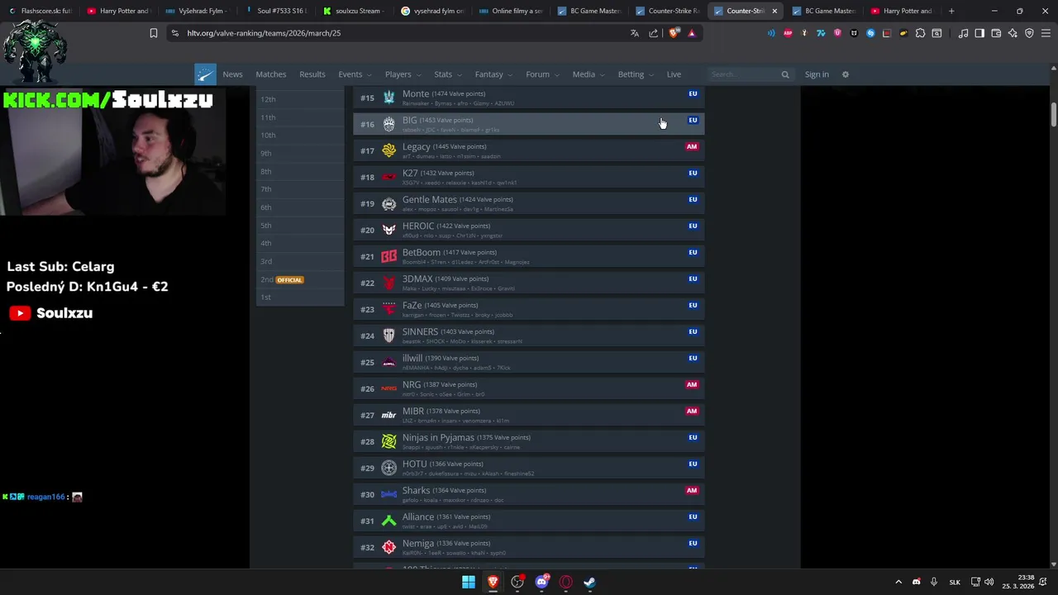Expand the Forum dropdown menu
Image resolution: width=1058 pixels, height=595 pixels.
click(542, 74)
